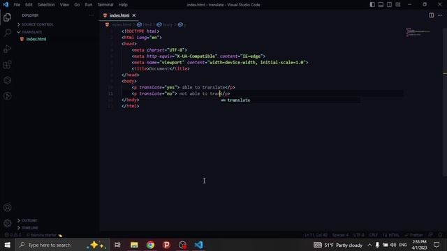Click the code minimap preview

[418, 32]
